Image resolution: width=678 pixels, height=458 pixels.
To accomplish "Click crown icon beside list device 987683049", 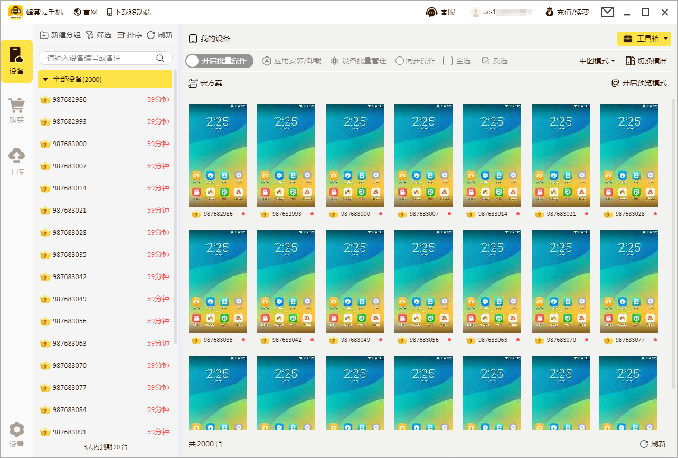I will click(45, 299).
